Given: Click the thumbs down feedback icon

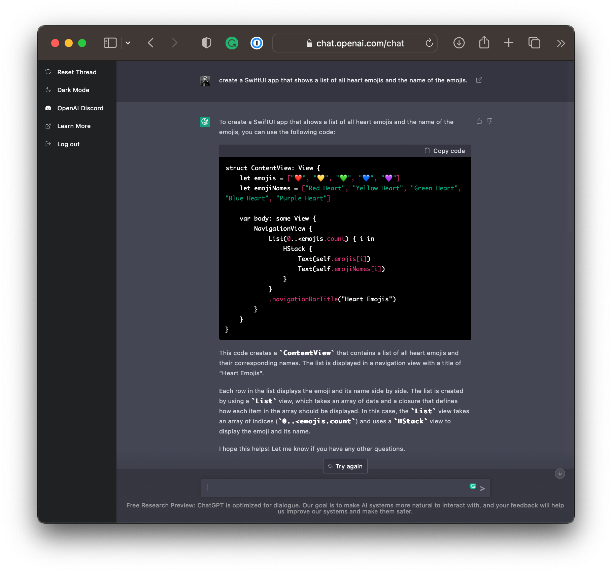Looking at the screenshot, I should click(489, 121).
